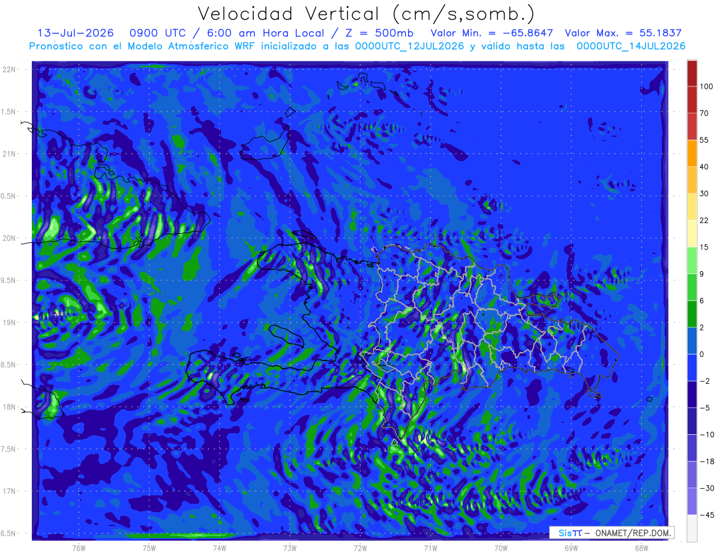Select 'Valor Min. = -65.8647' text
Screen dimensions: 720x556
[x=492, y=33]
